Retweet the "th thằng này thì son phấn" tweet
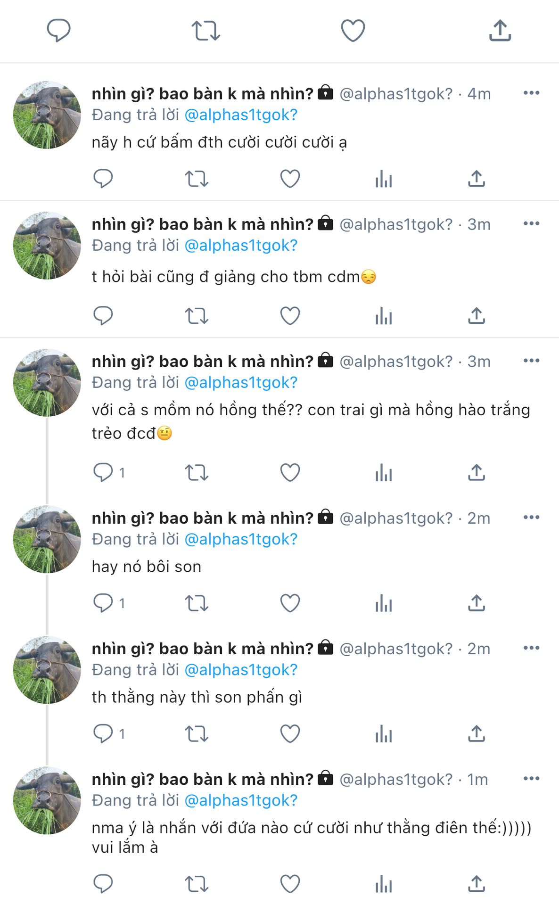Viewport: 559px width, 905px height. click(x=197, y=734)
